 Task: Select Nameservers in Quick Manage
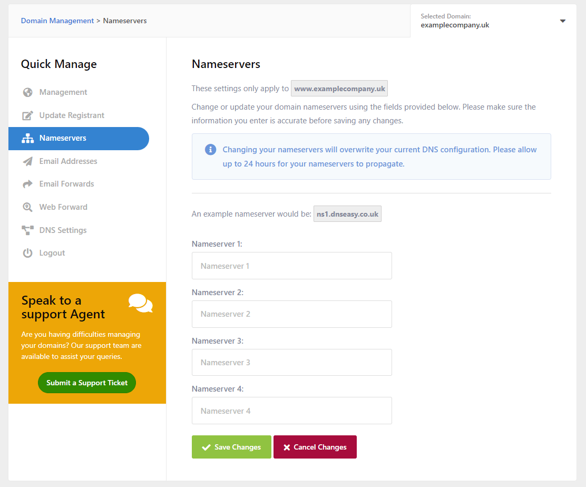tap(79, 138)
